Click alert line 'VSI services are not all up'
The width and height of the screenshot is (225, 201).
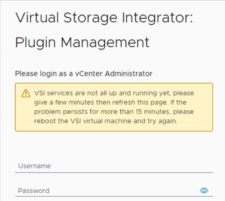click(x=114, y=93)
